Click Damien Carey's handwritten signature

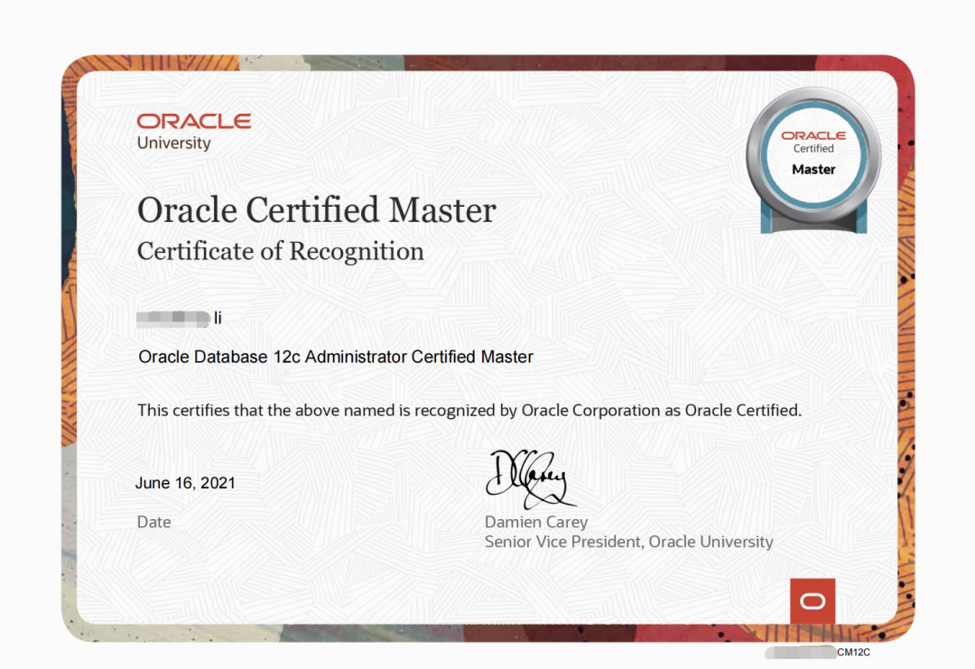(x=530, y=479)
